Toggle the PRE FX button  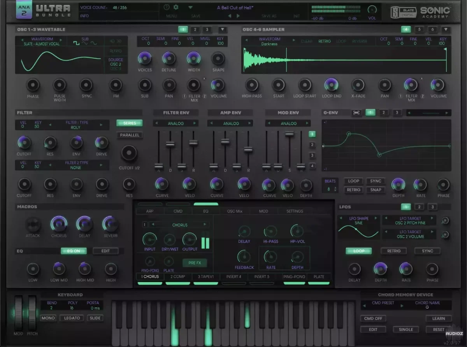(x=195, y=263)
